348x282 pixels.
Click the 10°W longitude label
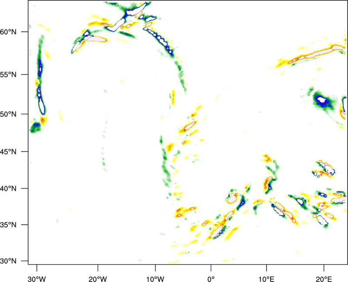click(x=155, y=279)
